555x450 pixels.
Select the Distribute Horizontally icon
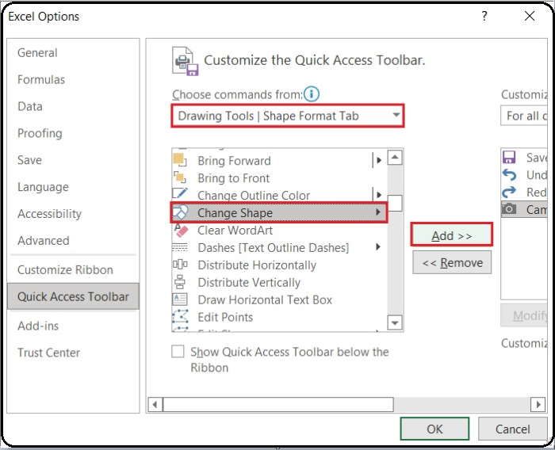180,265
